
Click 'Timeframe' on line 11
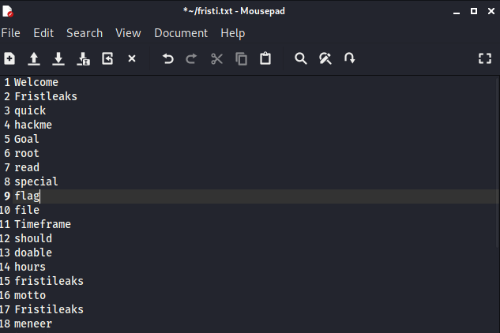pyautogui.click(x=43, y=224)
